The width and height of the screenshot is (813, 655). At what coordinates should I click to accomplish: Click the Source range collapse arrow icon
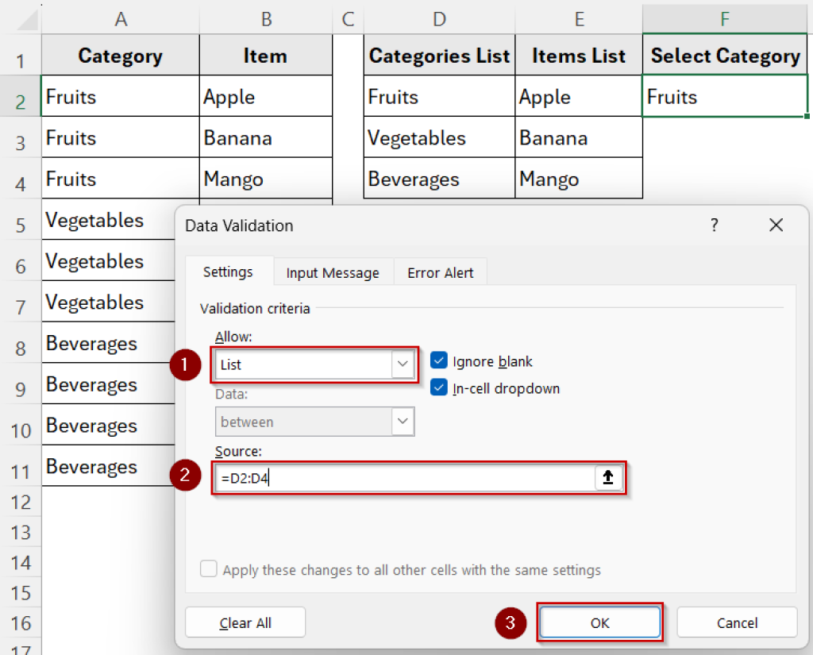pyautogui.click(x=610, y=477)
